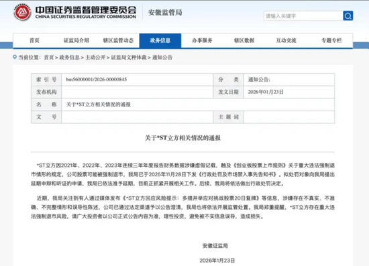Viewport: 369px width, 266px height.
Task: Click the 文号 label cell
Action: pos(46,117)
